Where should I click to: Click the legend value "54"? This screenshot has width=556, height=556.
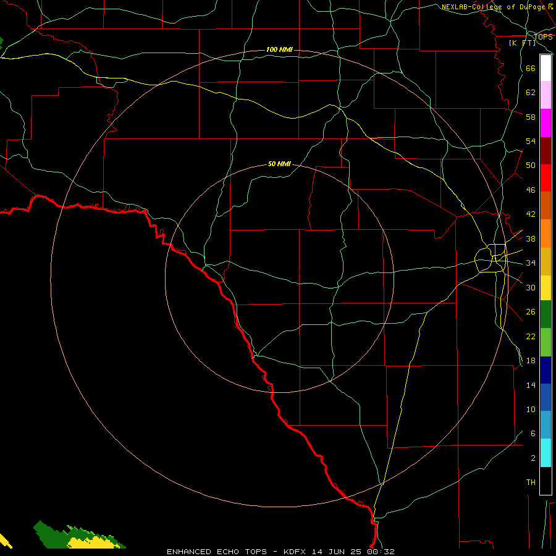point(531,141)
